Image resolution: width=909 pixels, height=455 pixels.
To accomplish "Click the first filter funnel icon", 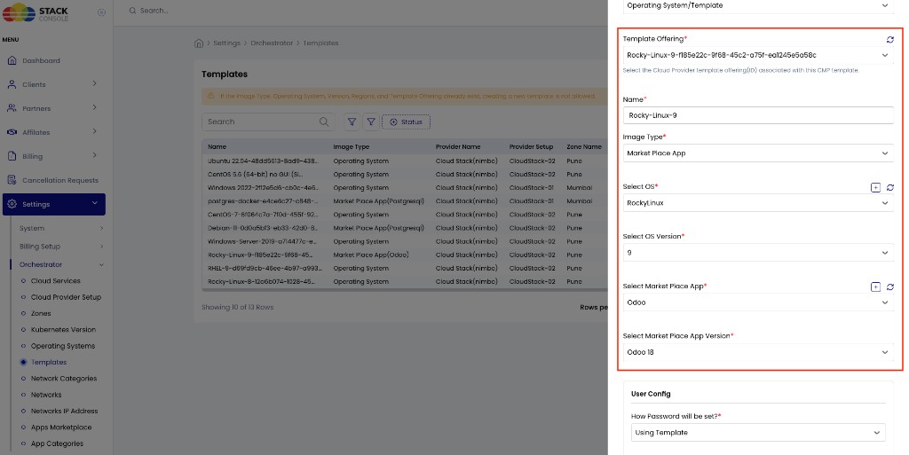I will tap(352, 122).
